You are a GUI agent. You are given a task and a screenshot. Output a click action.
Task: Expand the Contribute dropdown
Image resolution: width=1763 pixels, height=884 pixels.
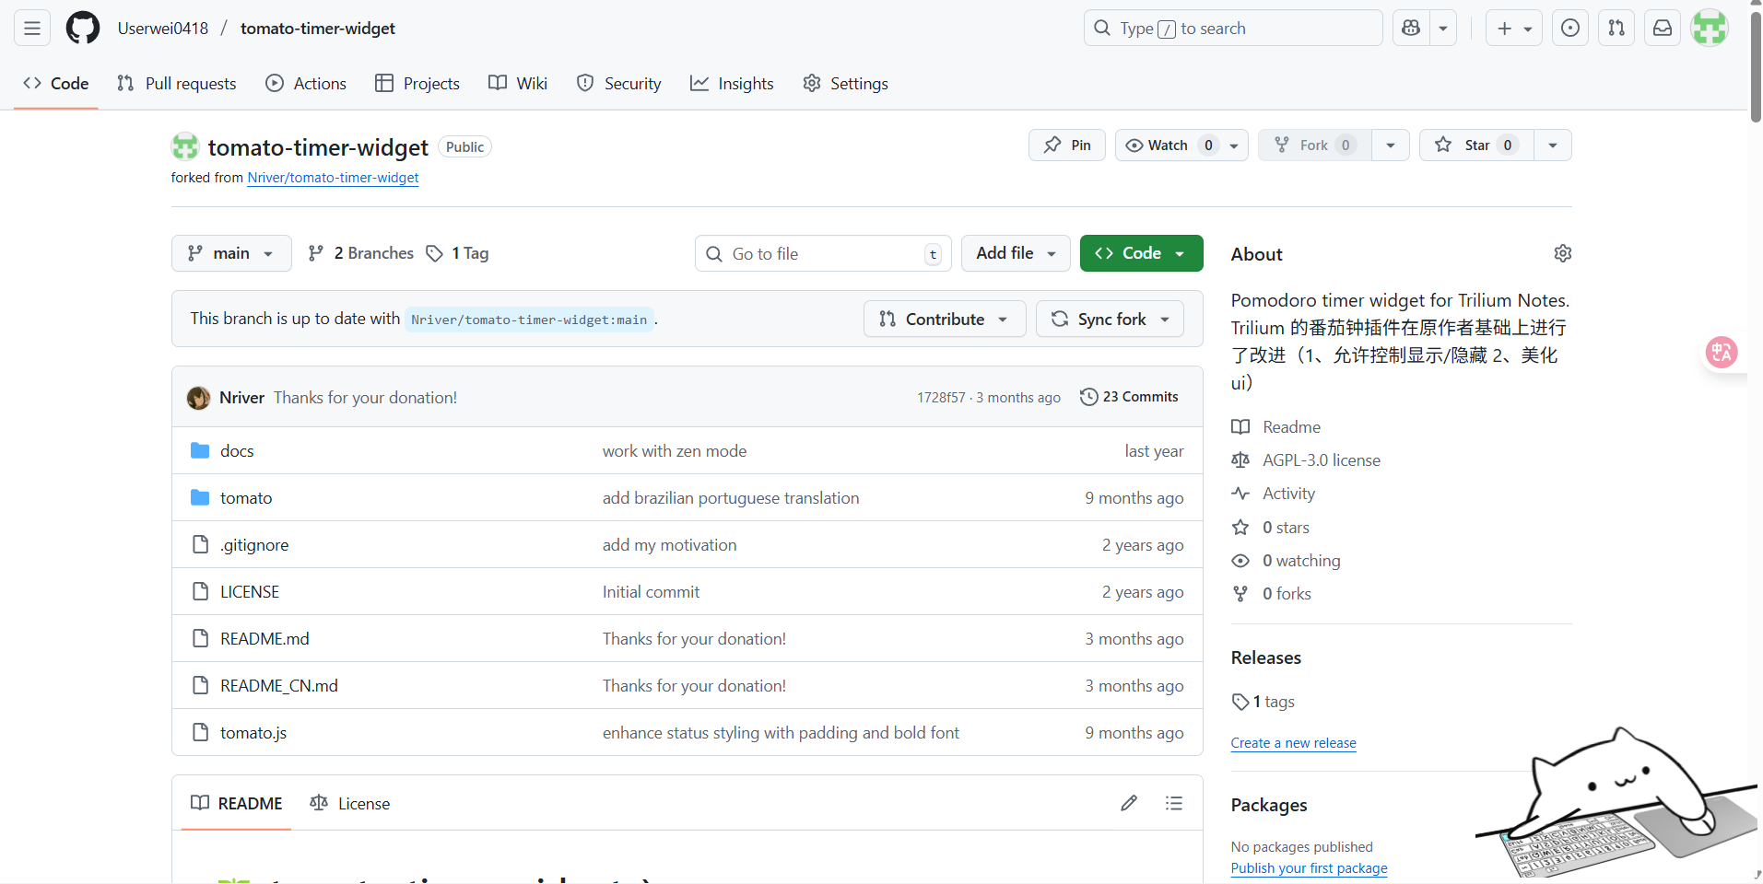coord(945,319)
